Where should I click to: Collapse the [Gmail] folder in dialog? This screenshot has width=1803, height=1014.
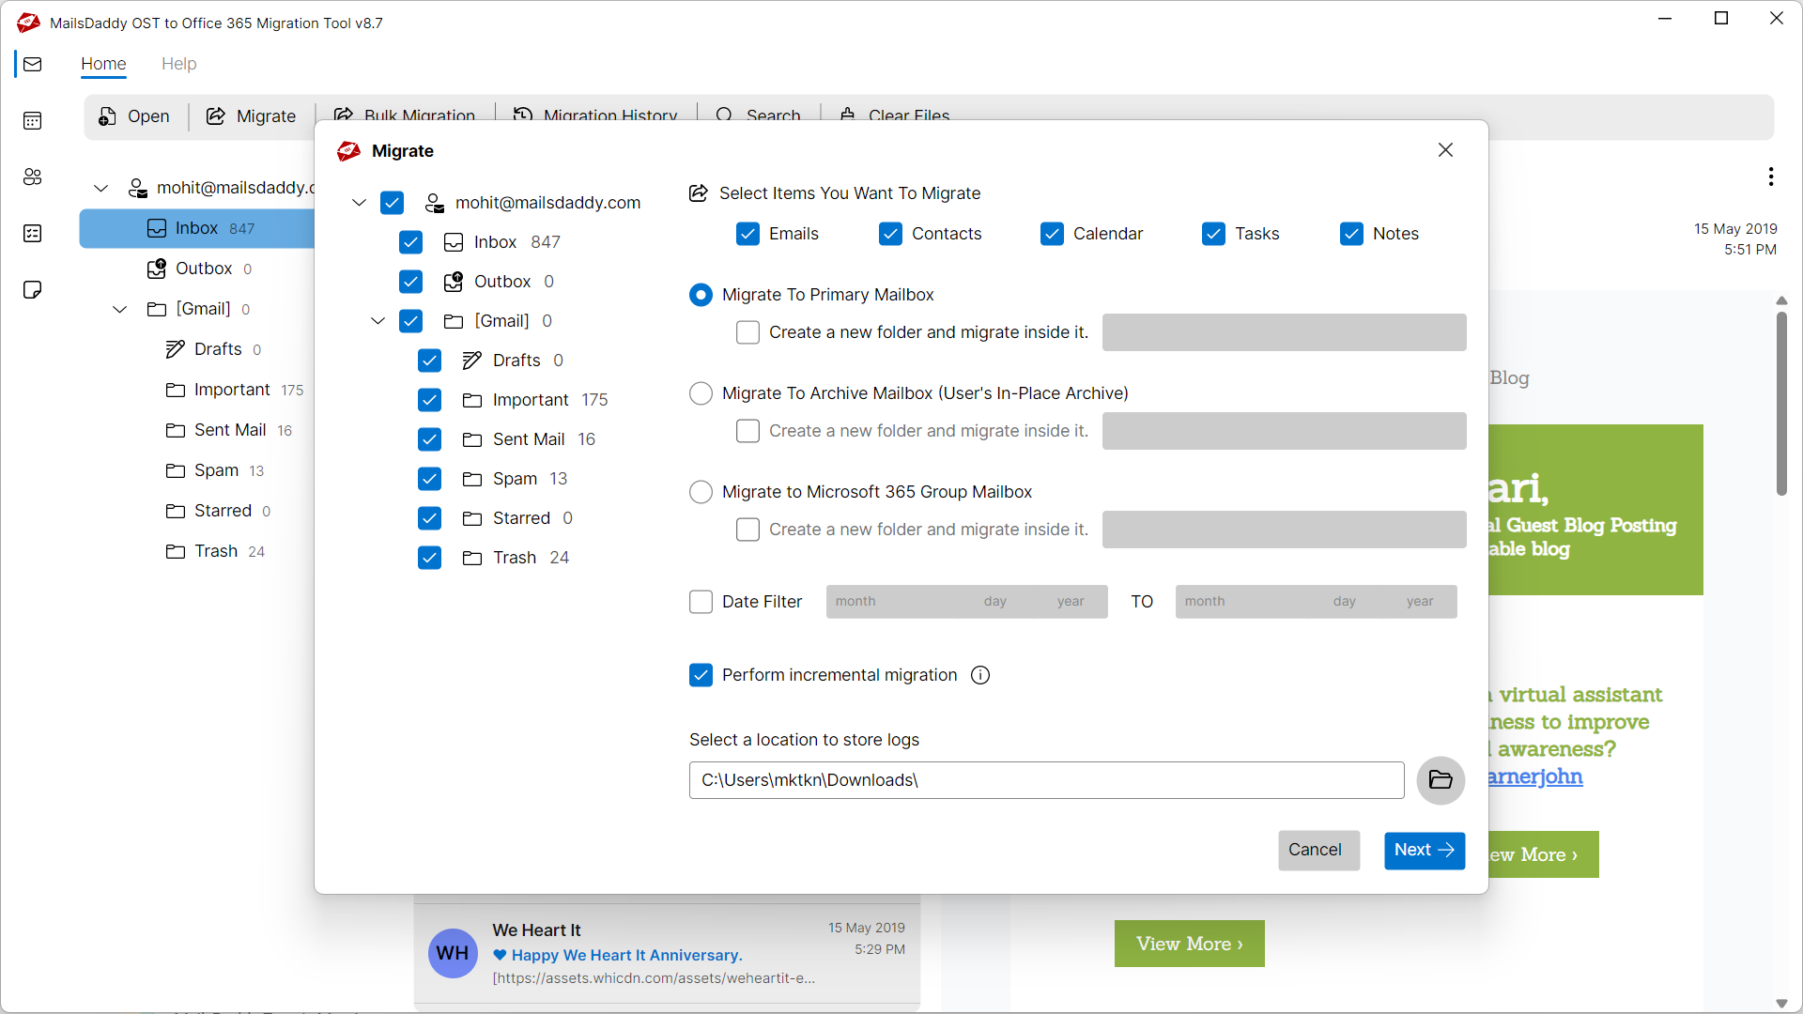[x=378, y=321]
